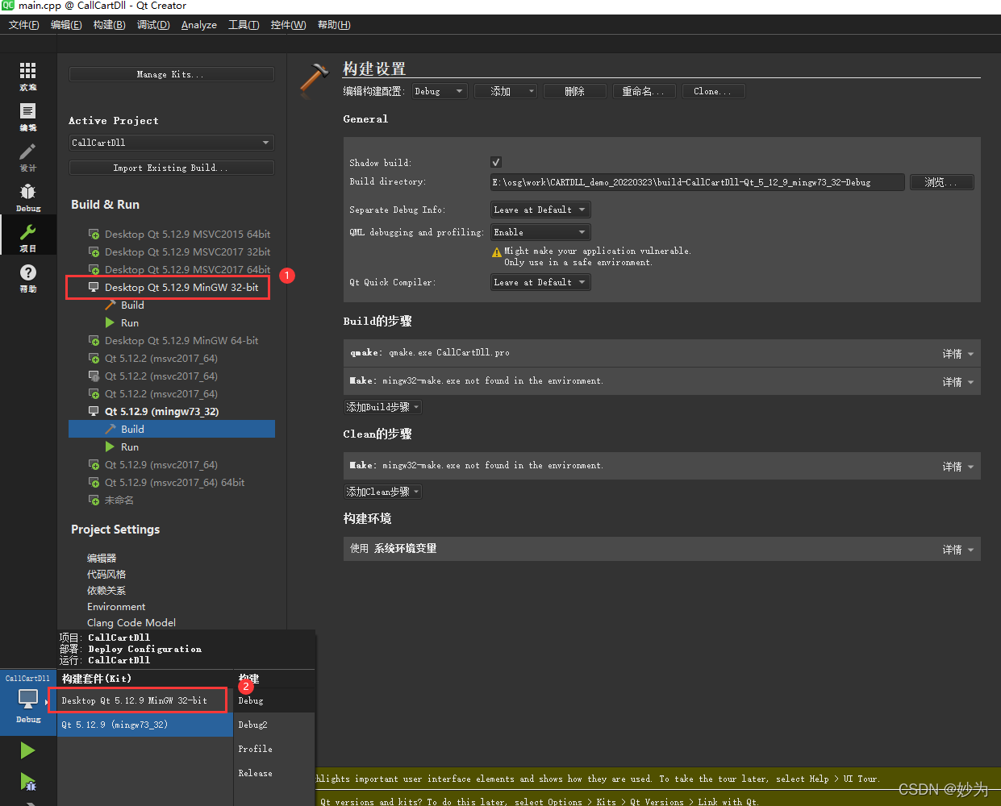Open the 帮助(H) menu
Viewport: 1001px width, 806px height.
click(x=334, y=25)
